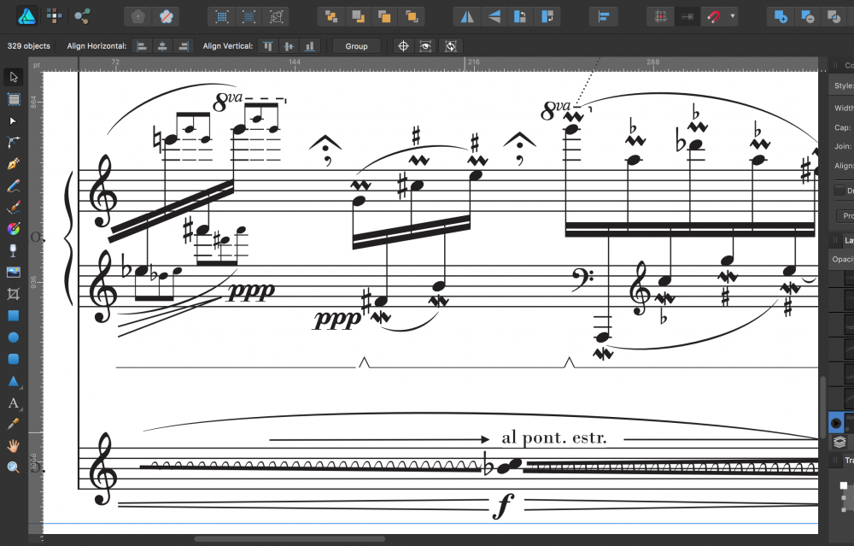Select the Crop tool
854x546 pixels.
point(13,294)
